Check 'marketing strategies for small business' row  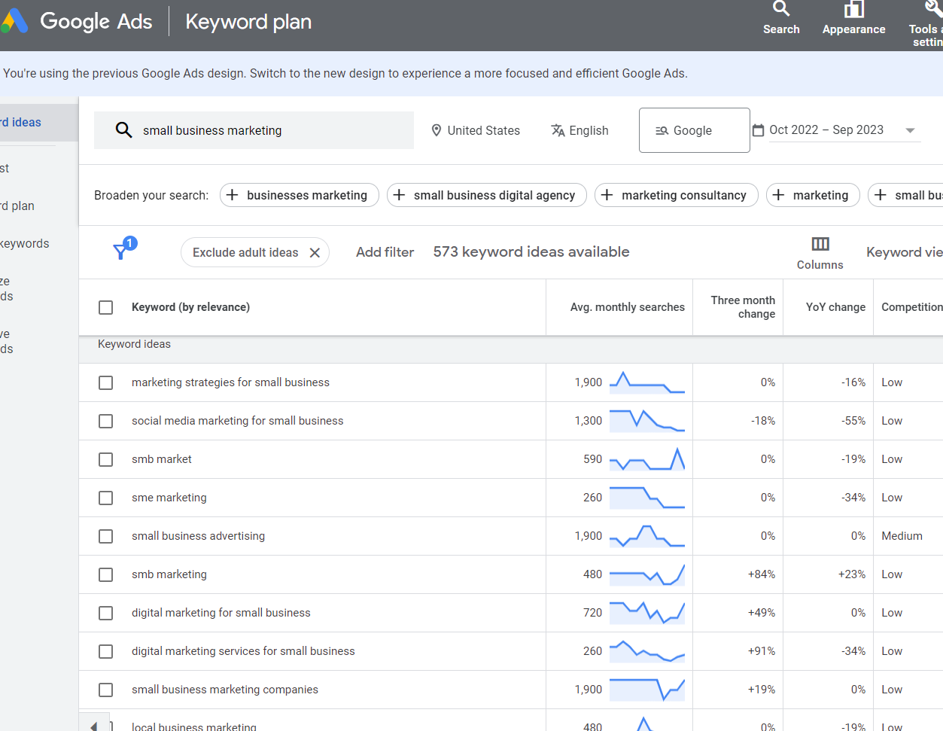[x=106, y=382]
